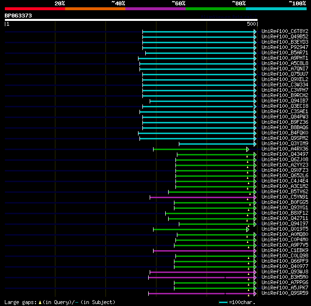The height and width of the screenshot is (306, 311).
Task: Click the short cyan bar for UniRef100_Q3YIM9
Action: (218, 144)
